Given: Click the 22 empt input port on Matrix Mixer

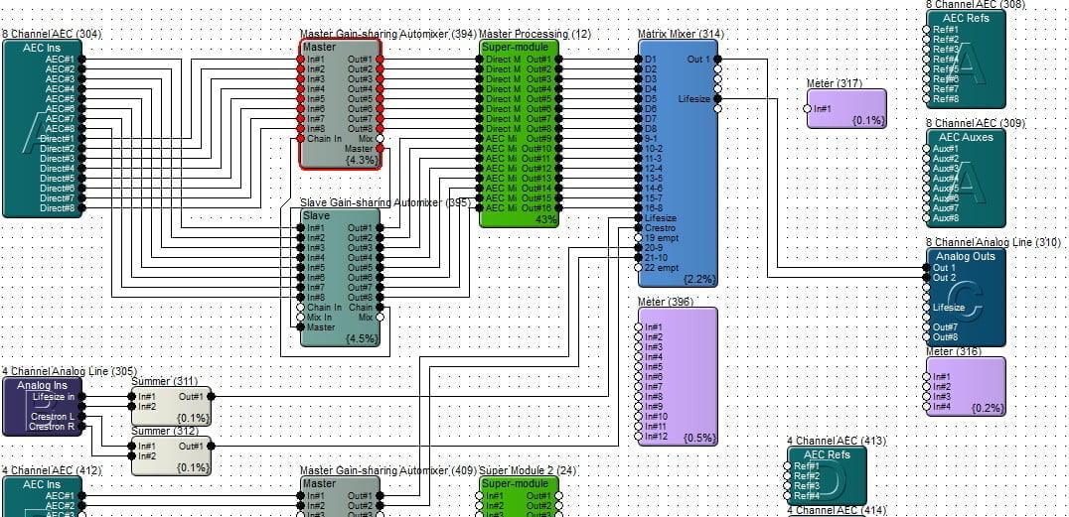Looking at the screenshot, I should [638, 268].
